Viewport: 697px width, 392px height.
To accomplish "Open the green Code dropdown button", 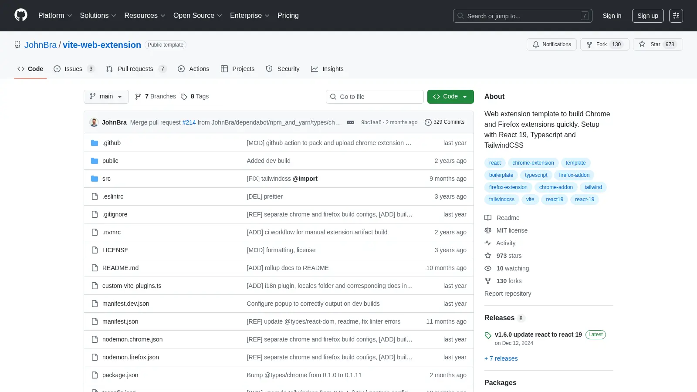I will pyautogui.click(x=450, y=97).
